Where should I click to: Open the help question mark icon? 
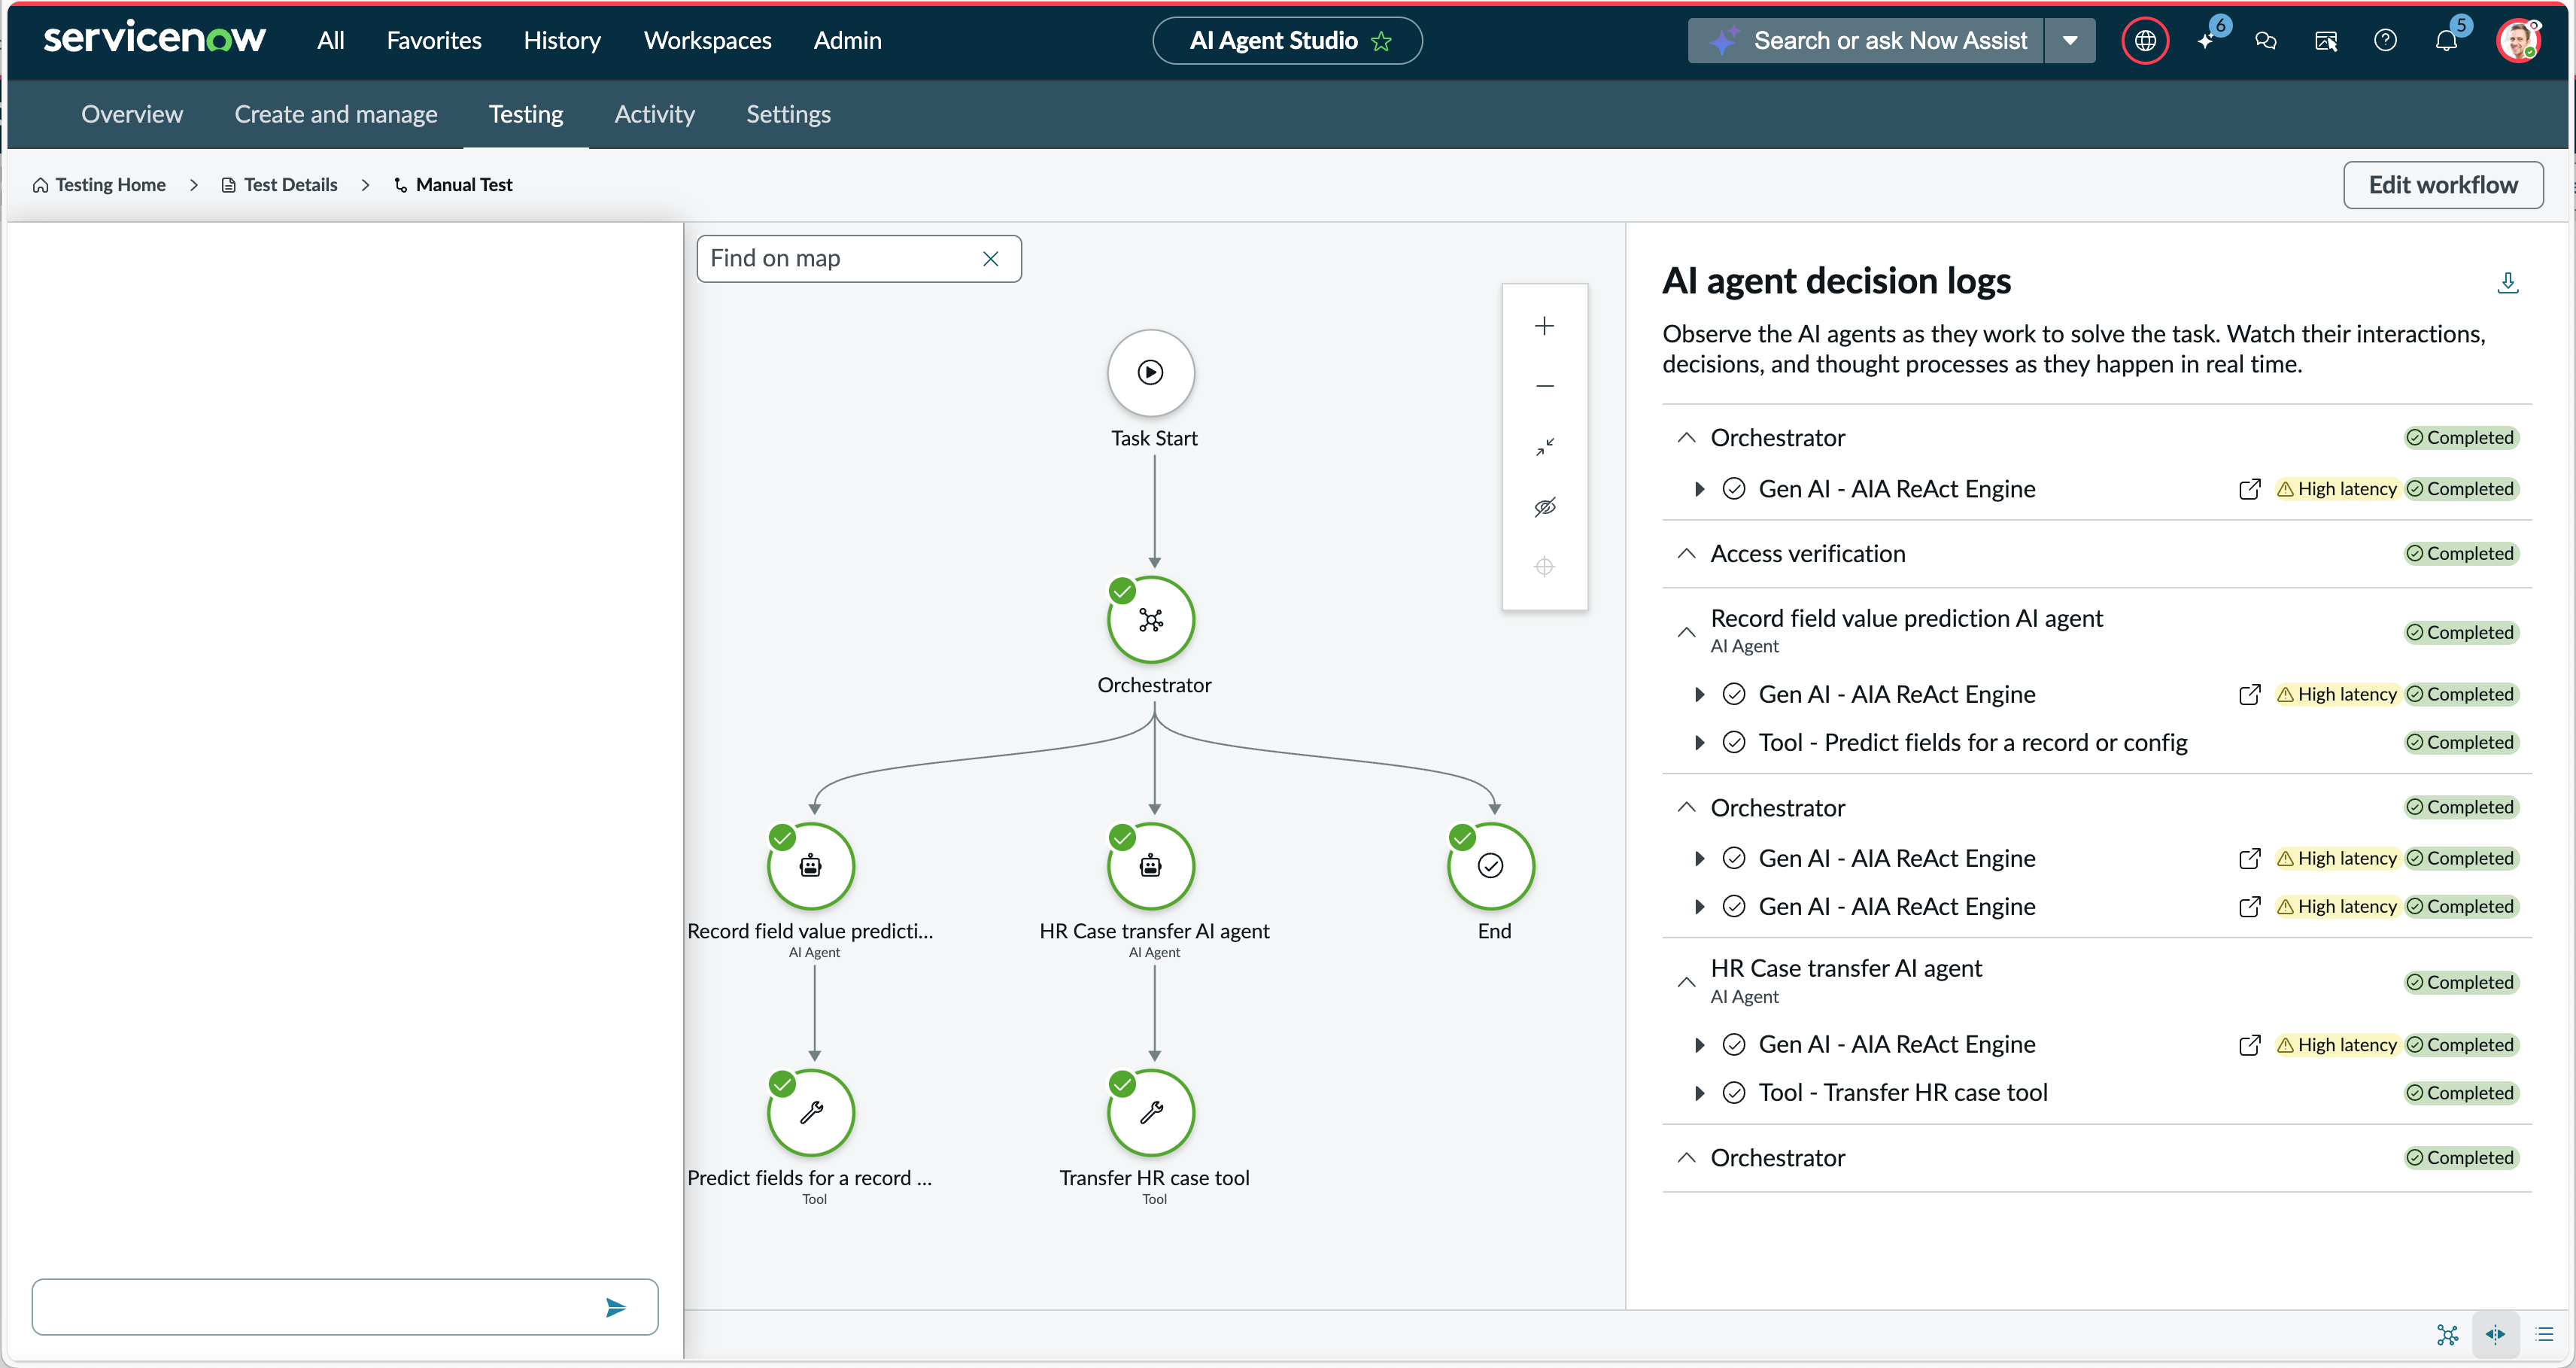(x=2385, y=41)
